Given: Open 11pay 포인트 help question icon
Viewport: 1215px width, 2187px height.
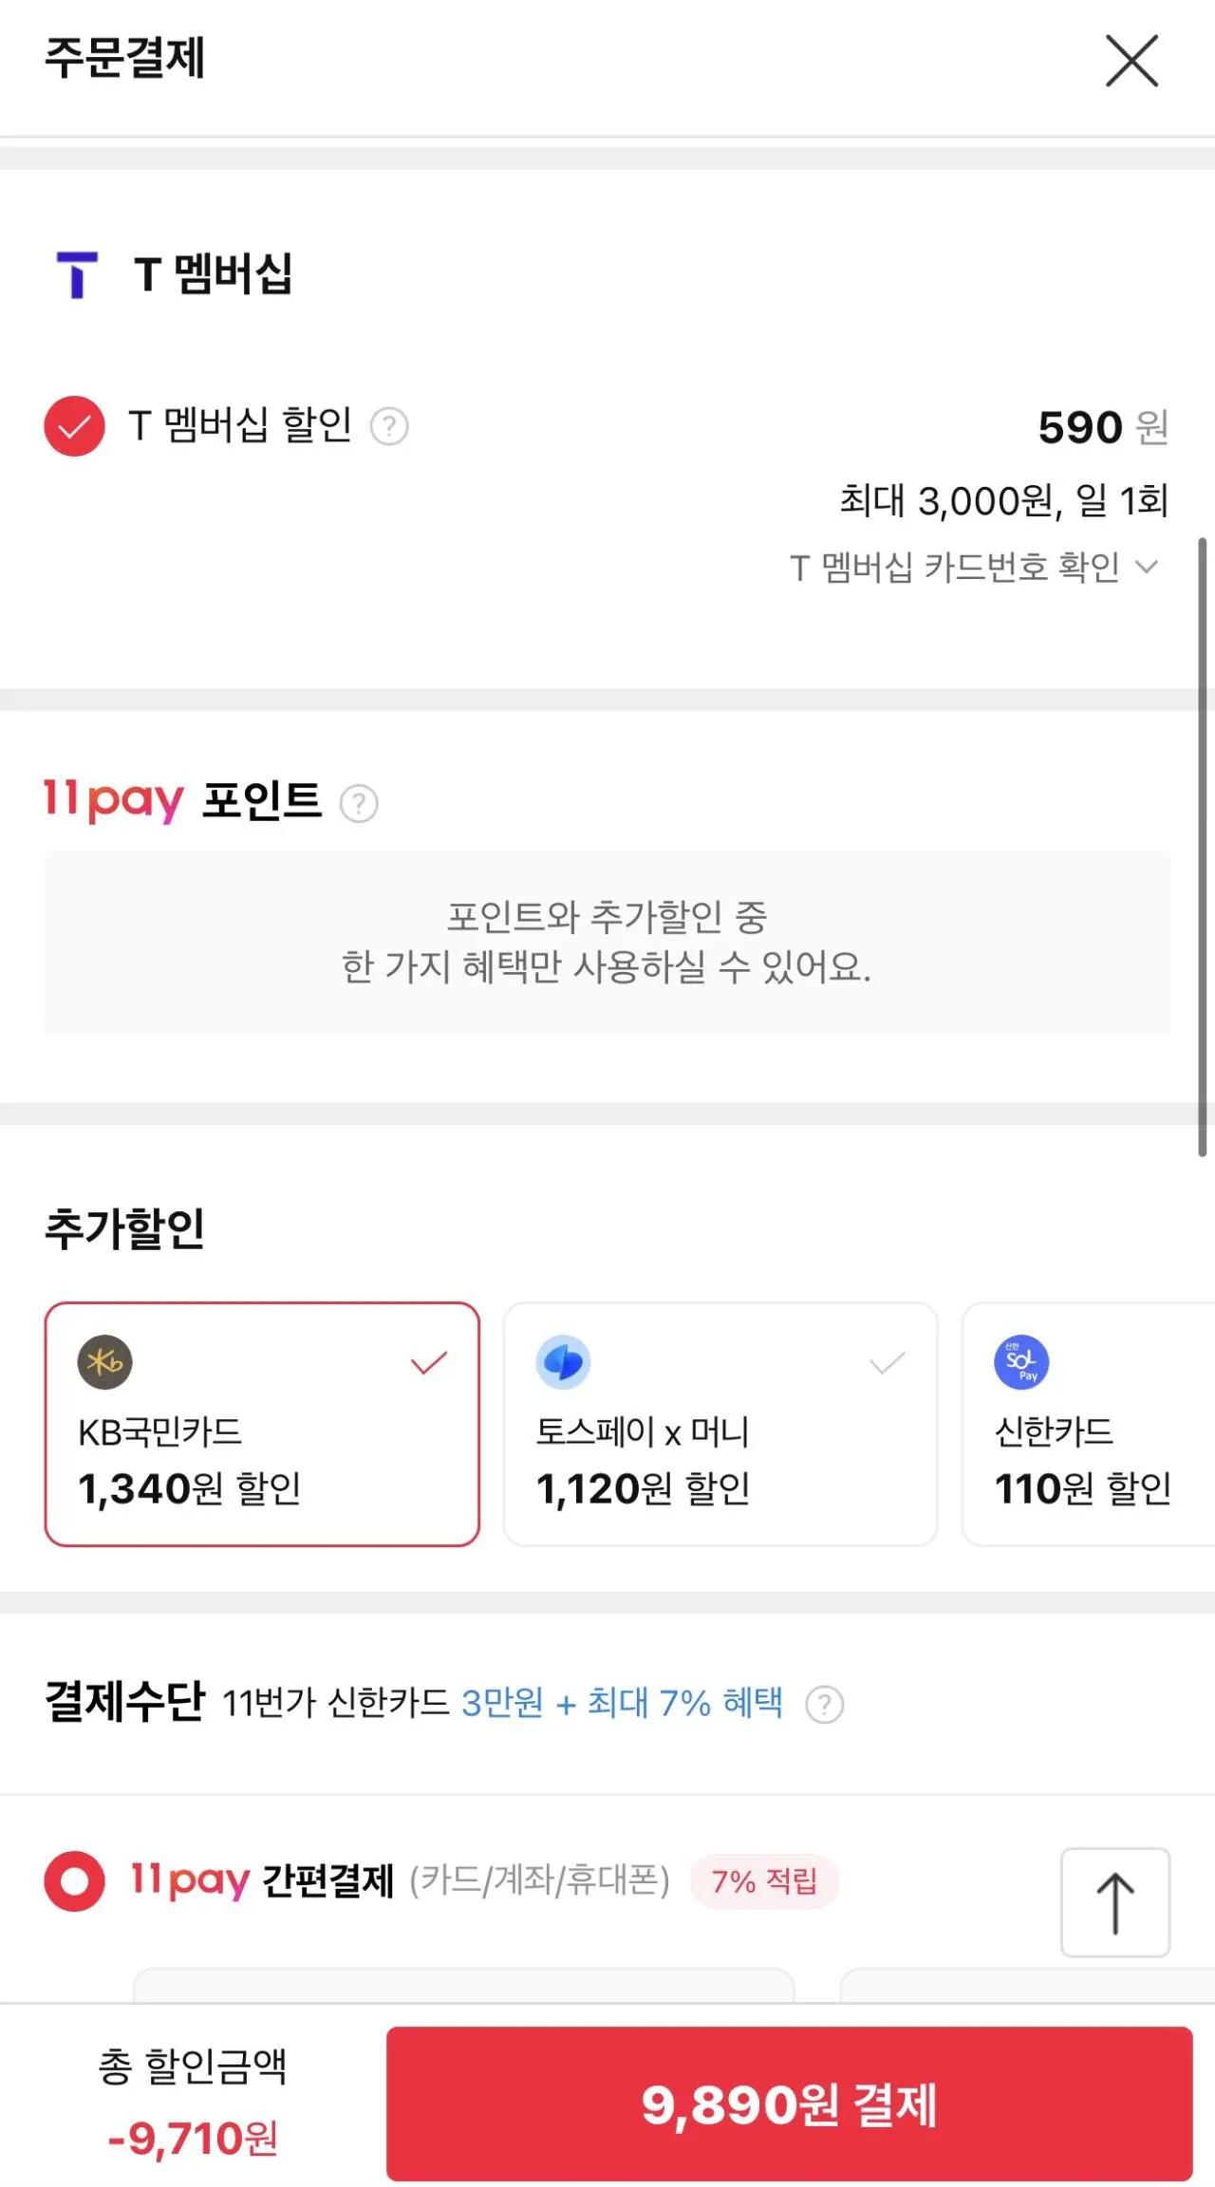Looking at the screenshot, I should pos(359,804).
